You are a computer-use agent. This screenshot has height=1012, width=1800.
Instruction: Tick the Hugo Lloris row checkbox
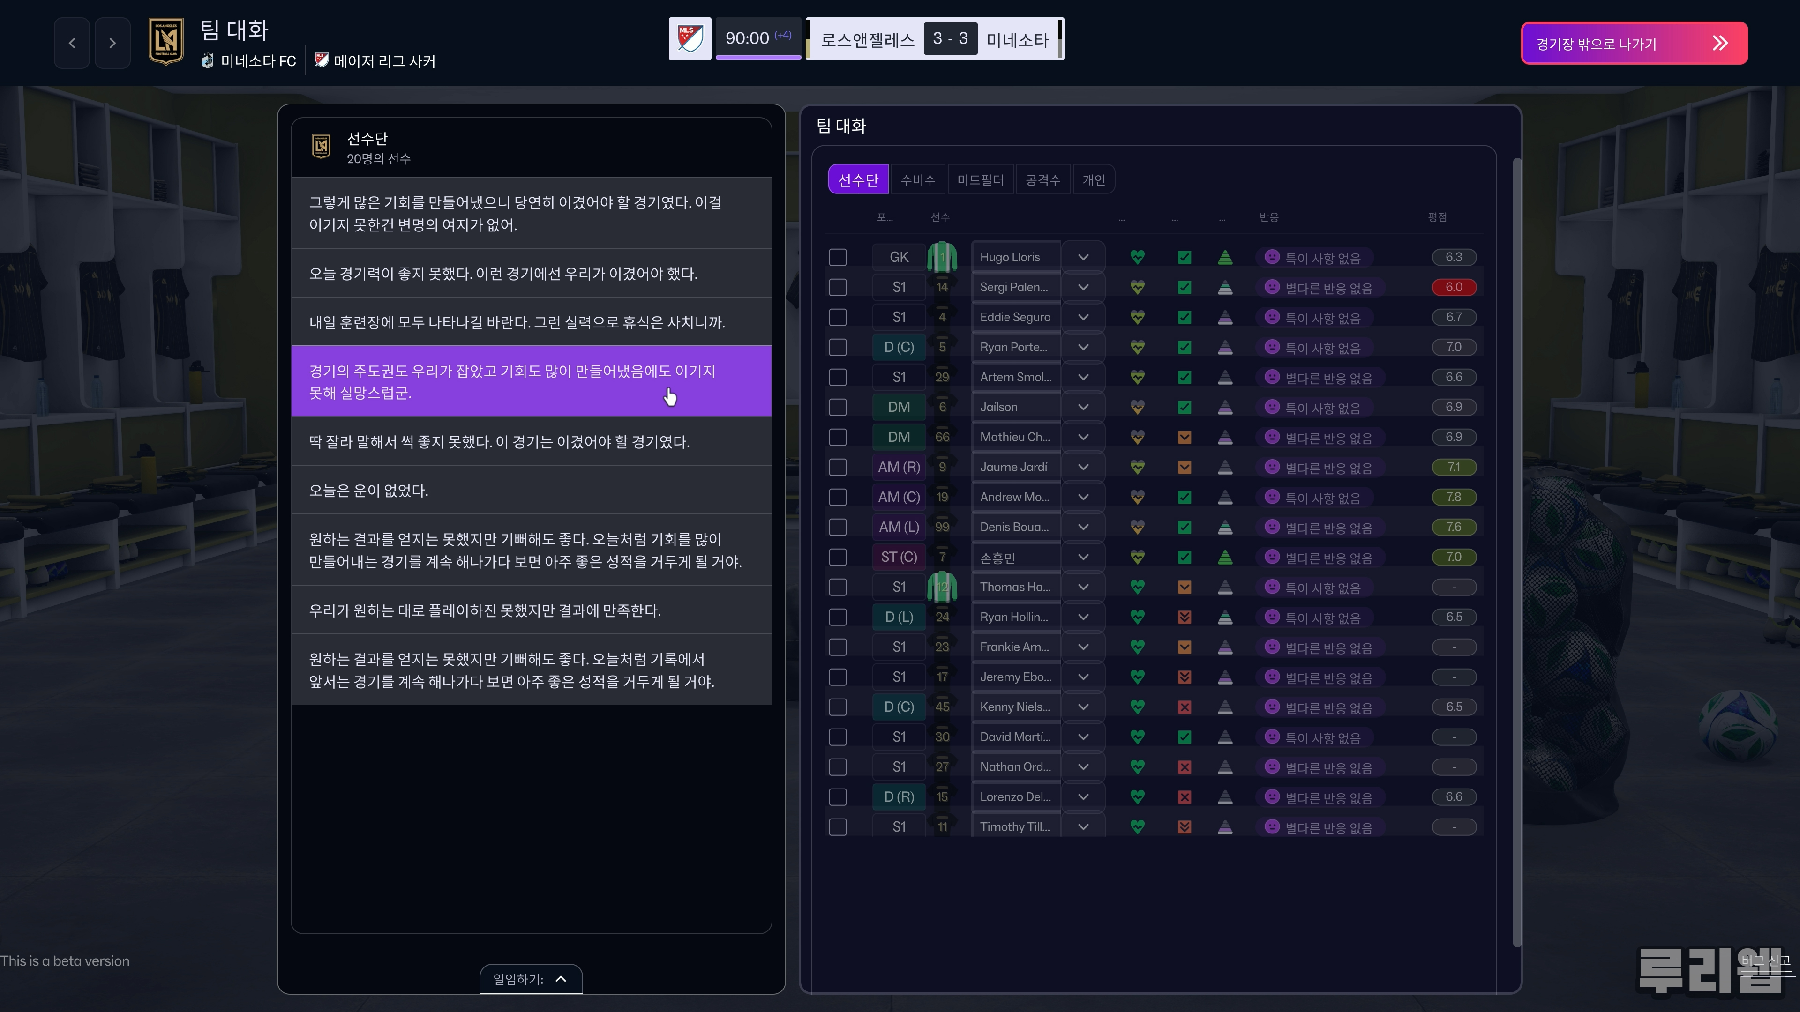[x=838, y=258]
